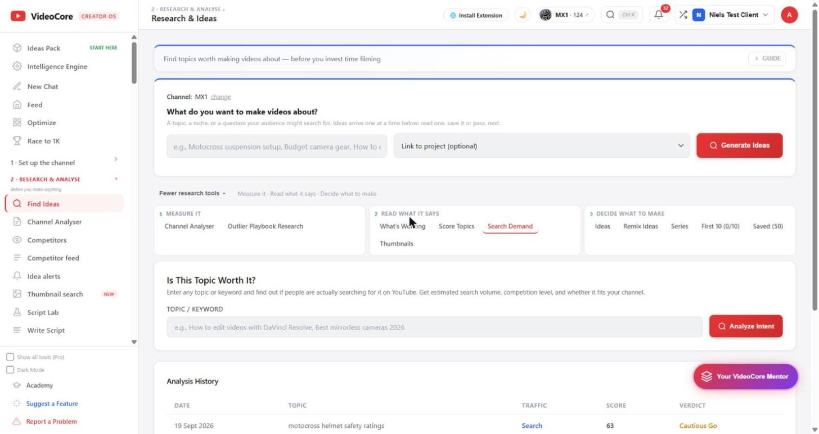Open Script Lab flask icon
819x434 pixels.
coord(17,312)
